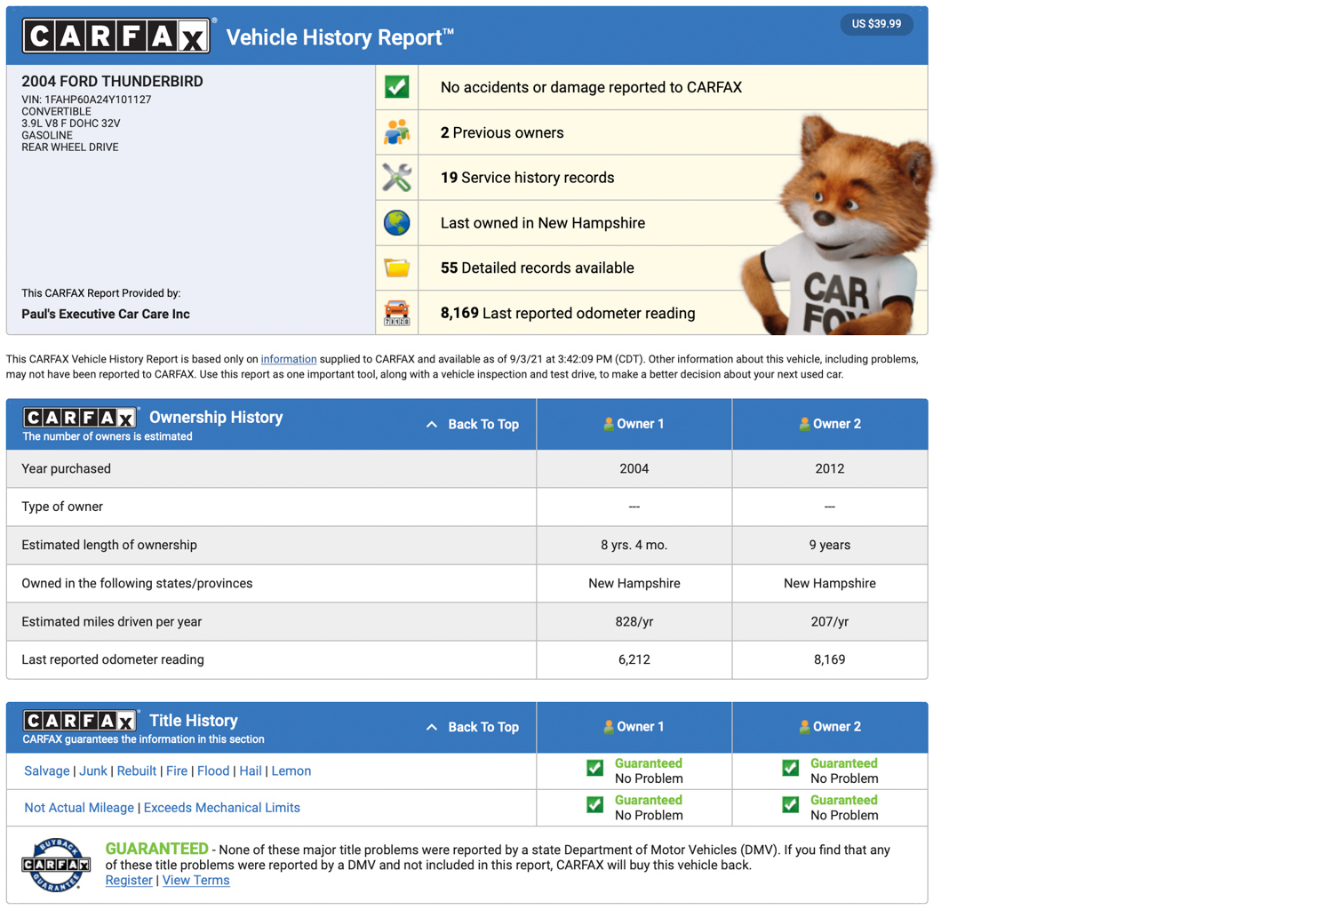Click the folder icon for Detailed records
The width and height of the screenshot is (1332, 910).
[396, 267]
